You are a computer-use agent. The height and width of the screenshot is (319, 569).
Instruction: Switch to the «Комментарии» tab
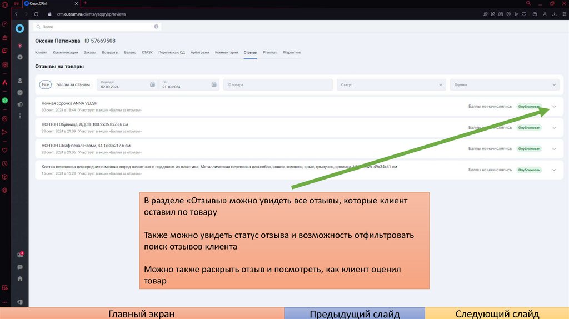(x=227, y=53)
